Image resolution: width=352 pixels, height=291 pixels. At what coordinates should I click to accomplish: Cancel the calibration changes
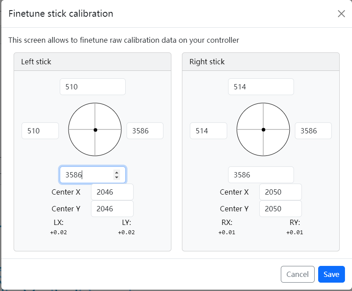pos(298,274)
